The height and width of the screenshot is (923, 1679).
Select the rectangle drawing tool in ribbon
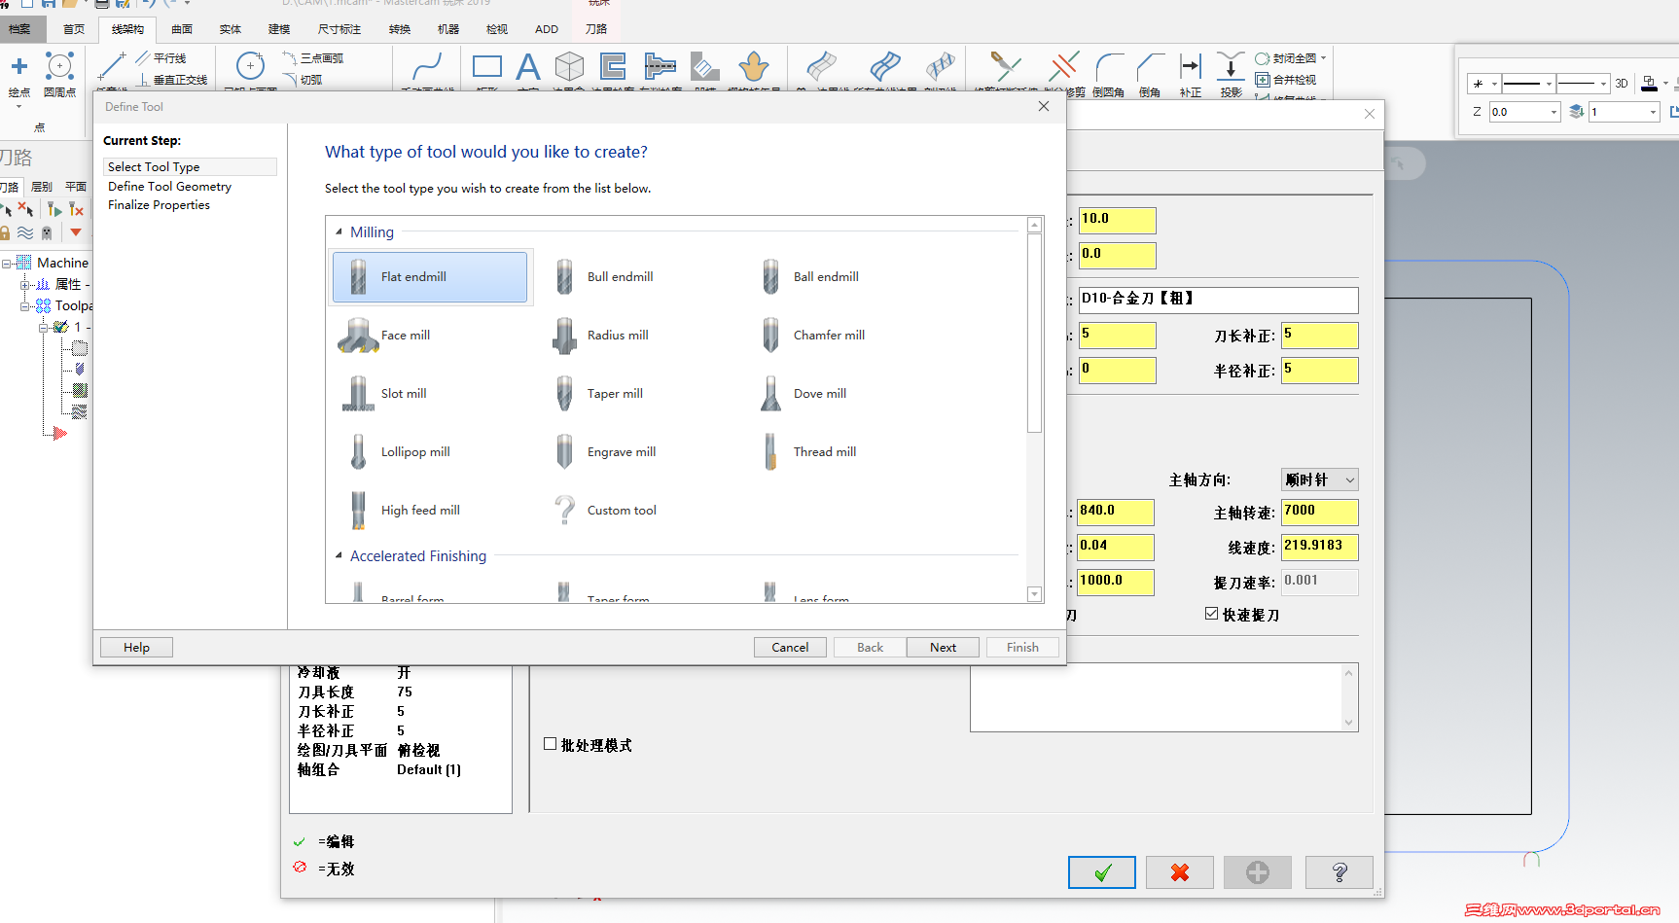click(487, 67)
